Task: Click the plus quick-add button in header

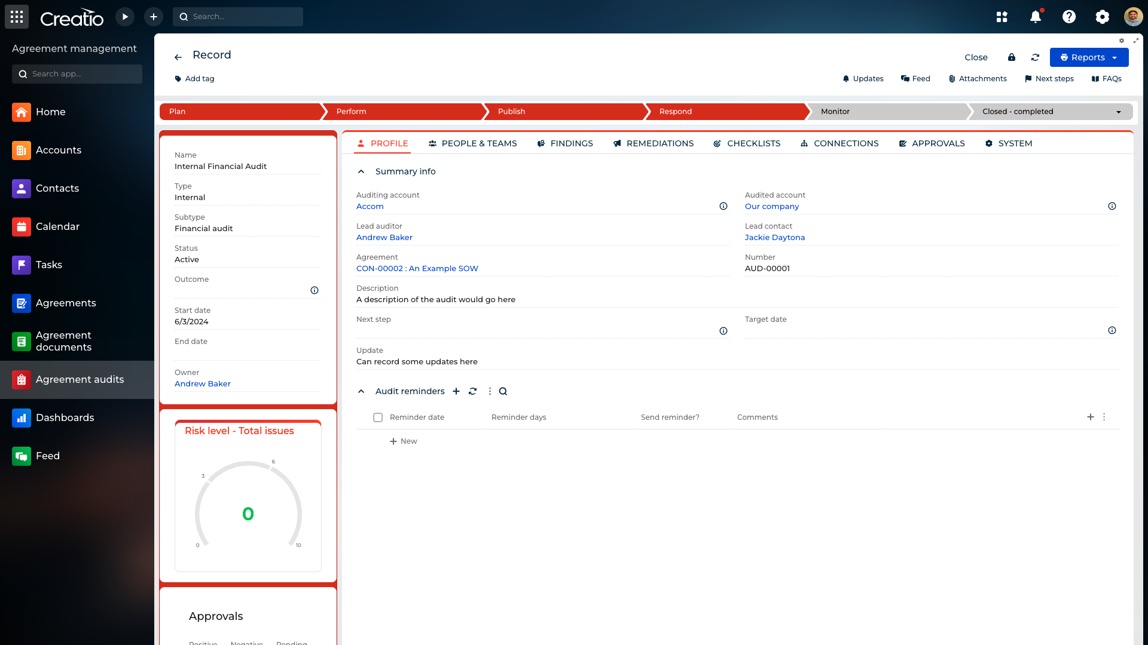Action: pos(154,17)
